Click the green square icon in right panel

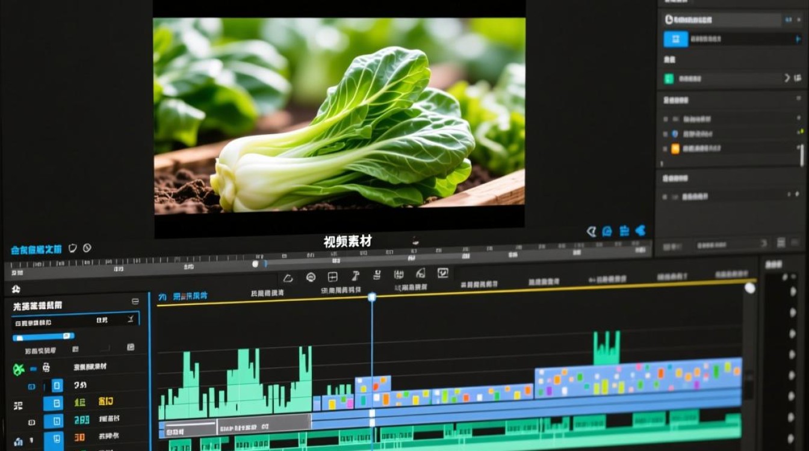coord(669,78)
